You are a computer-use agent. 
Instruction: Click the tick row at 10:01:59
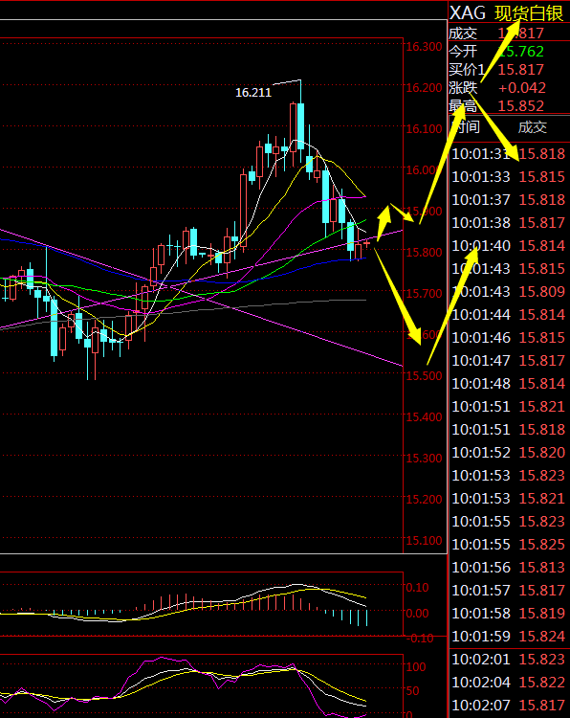pyautogui.click(x=508, y=637)
